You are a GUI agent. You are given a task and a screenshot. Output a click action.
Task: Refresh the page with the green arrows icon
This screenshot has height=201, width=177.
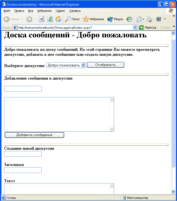[x=50, y=19]
